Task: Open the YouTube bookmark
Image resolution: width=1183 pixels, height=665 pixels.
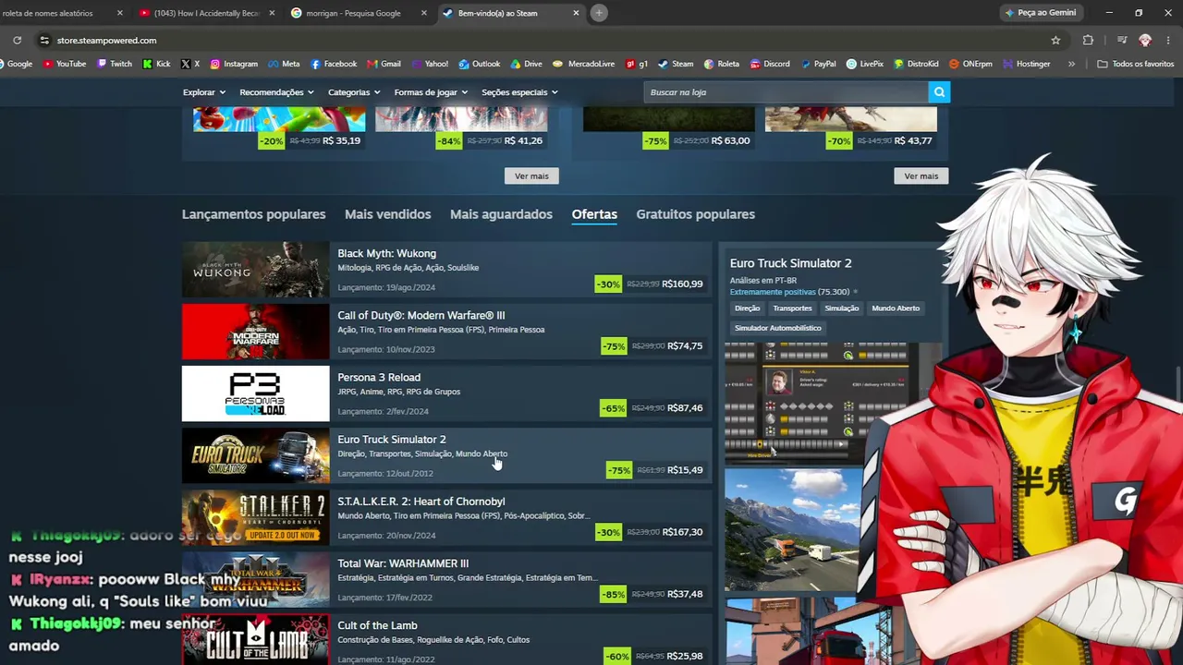Action: (64, 64)
